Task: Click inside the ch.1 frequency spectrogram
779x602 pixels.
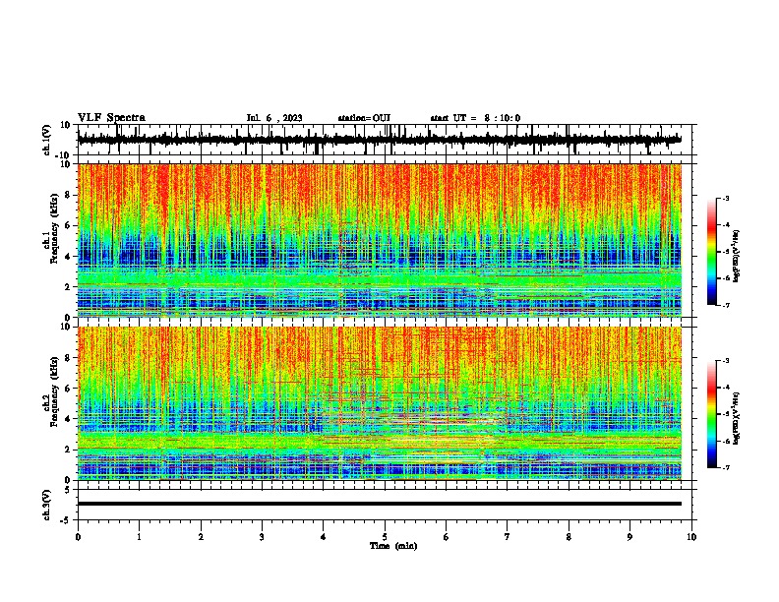Action: (380, 240)
